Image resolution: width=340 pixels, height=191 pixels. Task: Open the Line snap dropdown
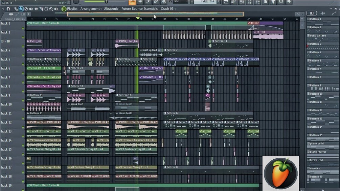click(180, 2)
